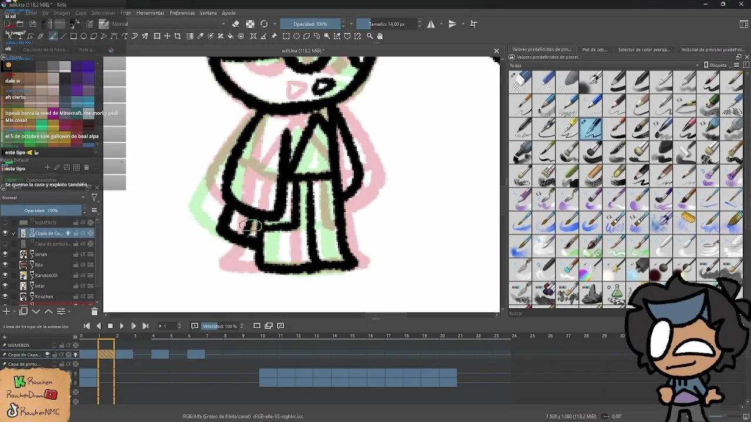Open the Todas brush tag filter dropdown
This screenshot has width=751, height=422.
click(x=604, y=65)
